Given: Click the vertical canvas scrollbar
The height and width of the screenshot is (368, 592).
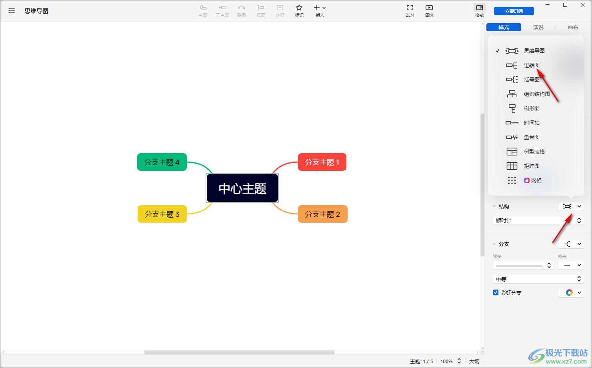Looking at the screenshot, I should click(x=482, y=185).
